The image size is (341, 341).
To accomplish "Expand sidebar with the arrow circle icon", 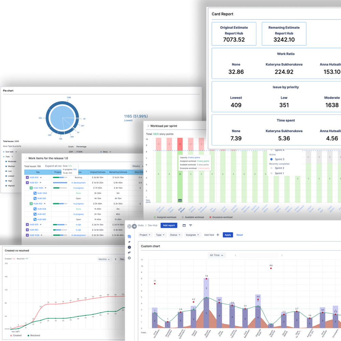I will pyautogui.click(x=134, y=226).
